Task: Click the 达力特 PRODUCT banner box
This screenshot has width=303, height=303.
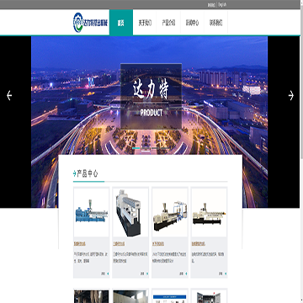Action: pos(151,96)
